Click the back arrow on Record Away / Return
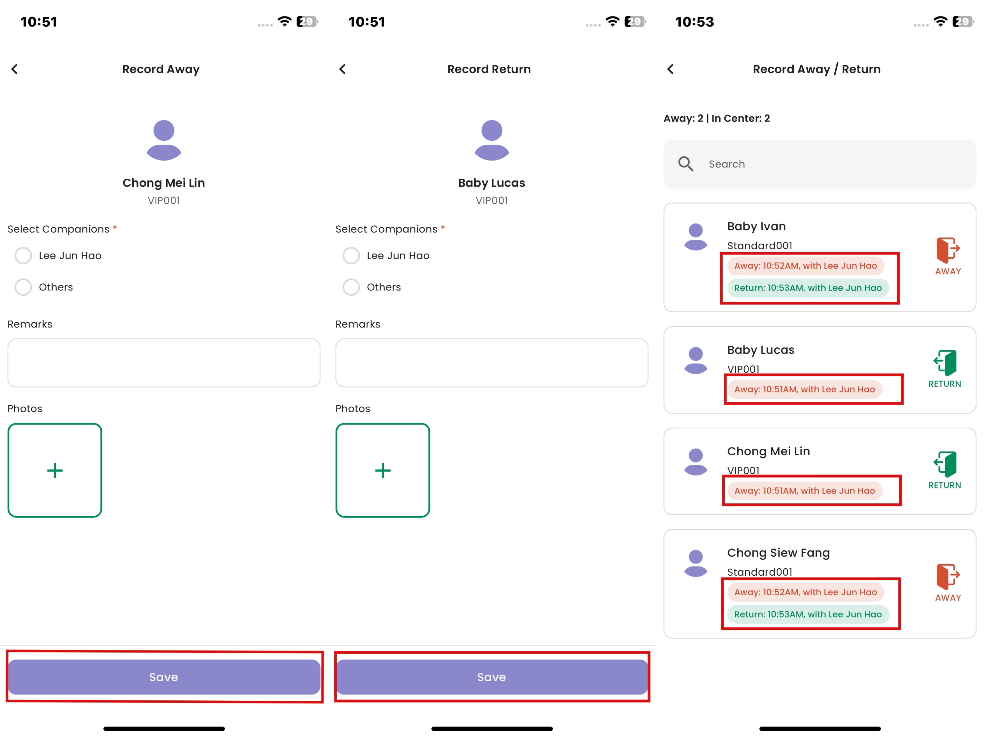 point(671,69)
